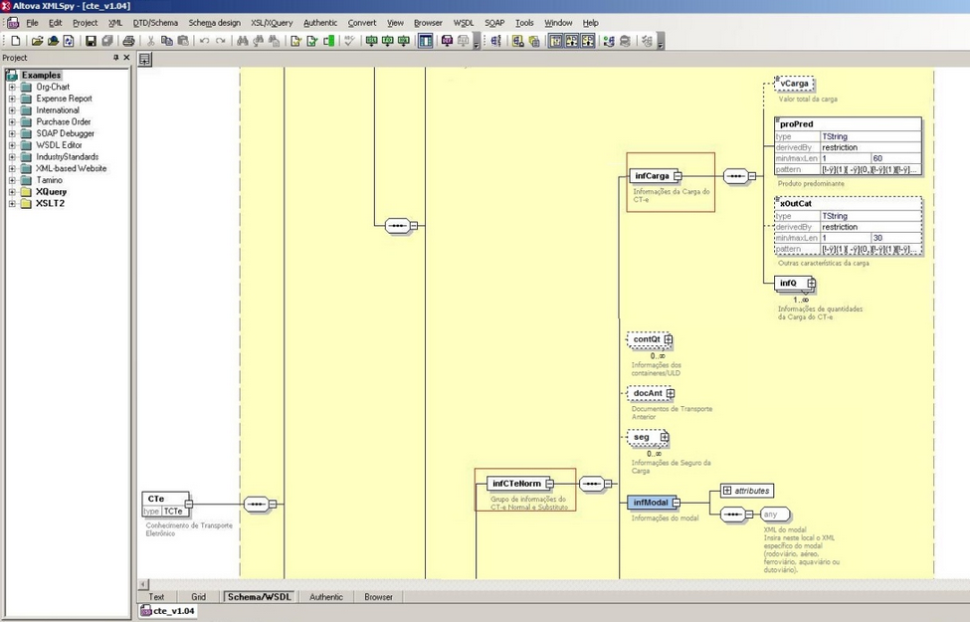The width and height of the screenshot is (970, 622).
Task: Expand the XSLT2 project folder
Action: [12, 204]
